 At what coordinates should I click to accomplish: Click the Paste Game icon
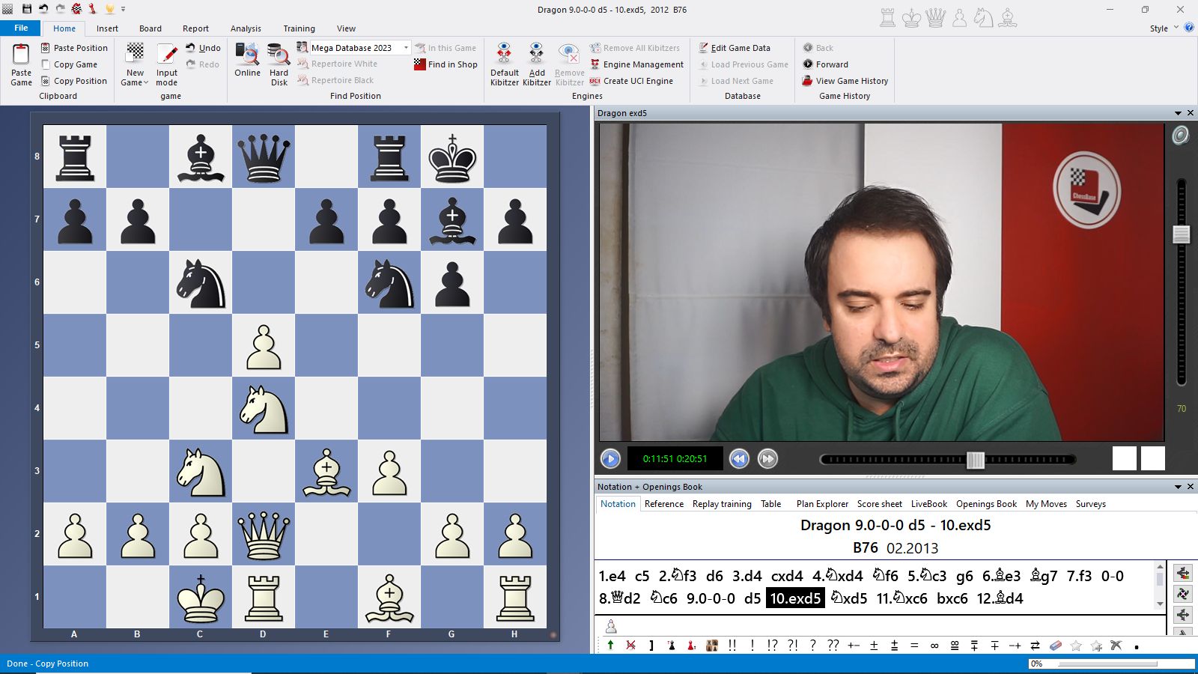pyautogui.click(x=21, y=55)
